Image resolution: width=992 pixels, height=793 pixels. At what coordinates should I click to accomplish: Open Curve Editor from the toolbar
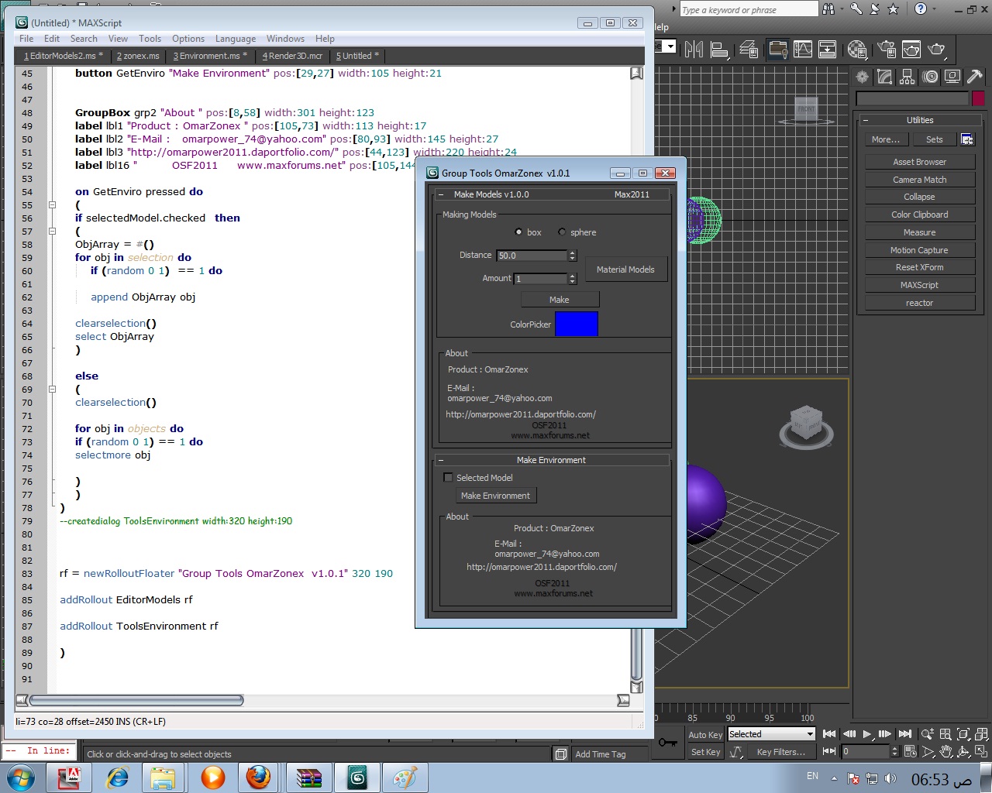click(803, 50)
